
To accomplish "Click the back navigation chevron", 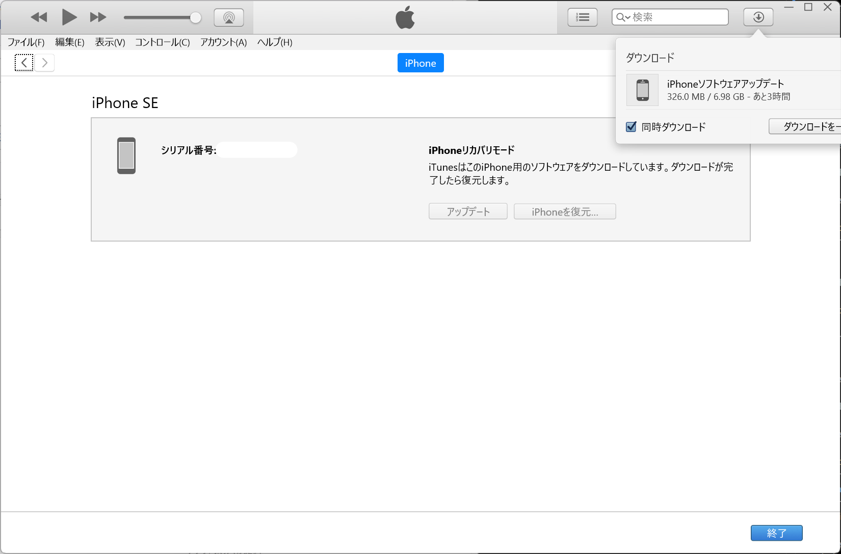I will pyautogui.click(x=23, y=62).
